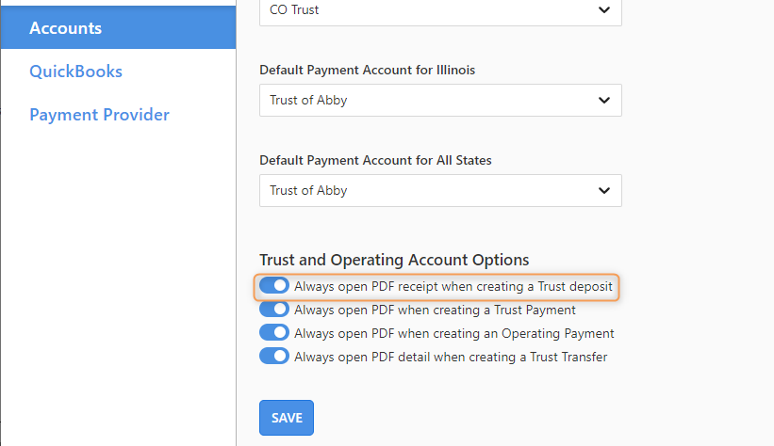Toggle PDF for Operating Payment switch
The height and width of the screenshot is (446, 774).
pyautogui.click(x=274, y=332)
